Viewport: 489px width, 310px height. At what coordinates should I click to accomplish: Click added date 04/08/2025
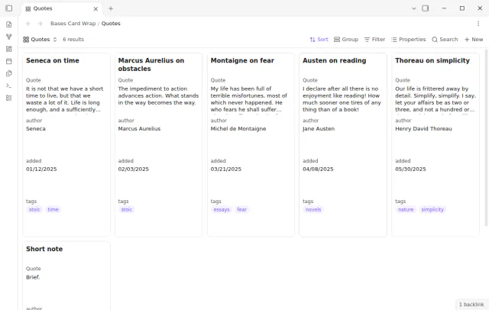pyautogui.click(x=318, y=170)
